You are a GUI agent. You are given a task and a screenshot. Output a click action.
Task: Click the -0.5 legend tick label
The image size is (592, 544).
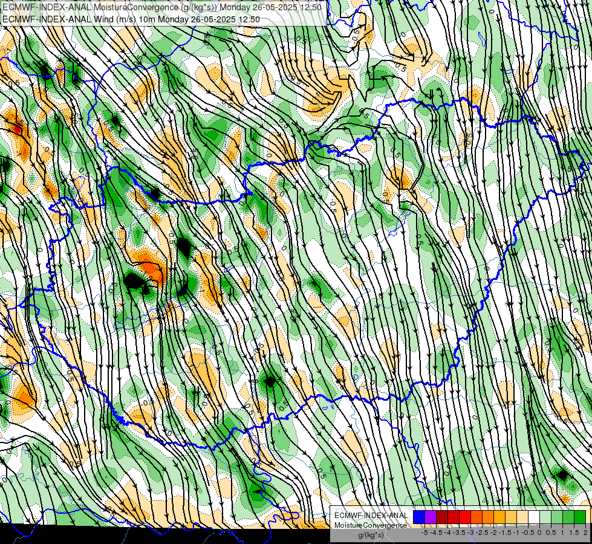point(528,533)
